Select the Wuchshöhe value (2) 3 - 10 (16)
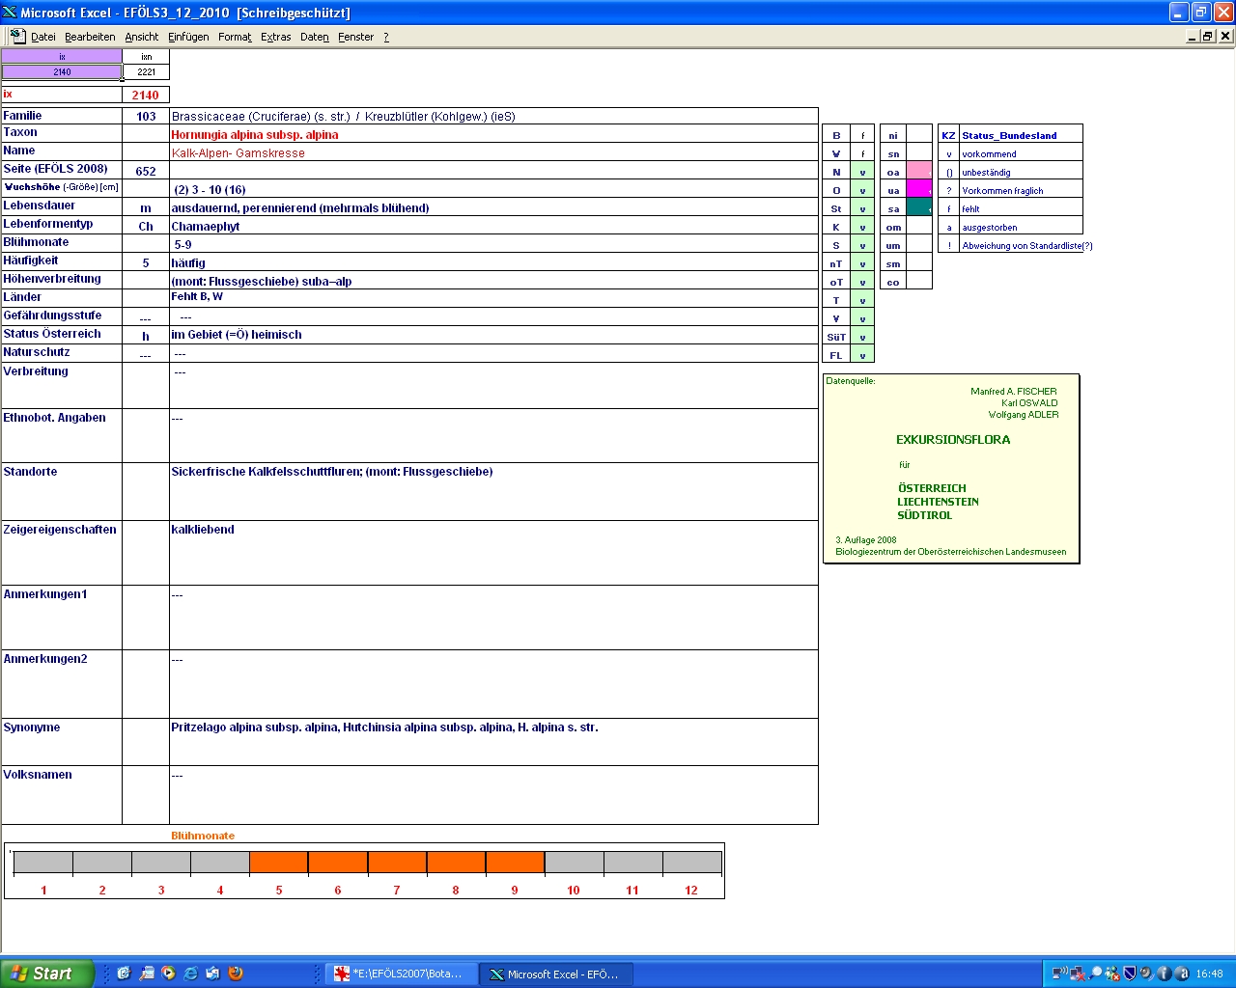Image resolution: width=1236 pixels, height=988 pixels. pyautogui.click(x=210, y=189)
